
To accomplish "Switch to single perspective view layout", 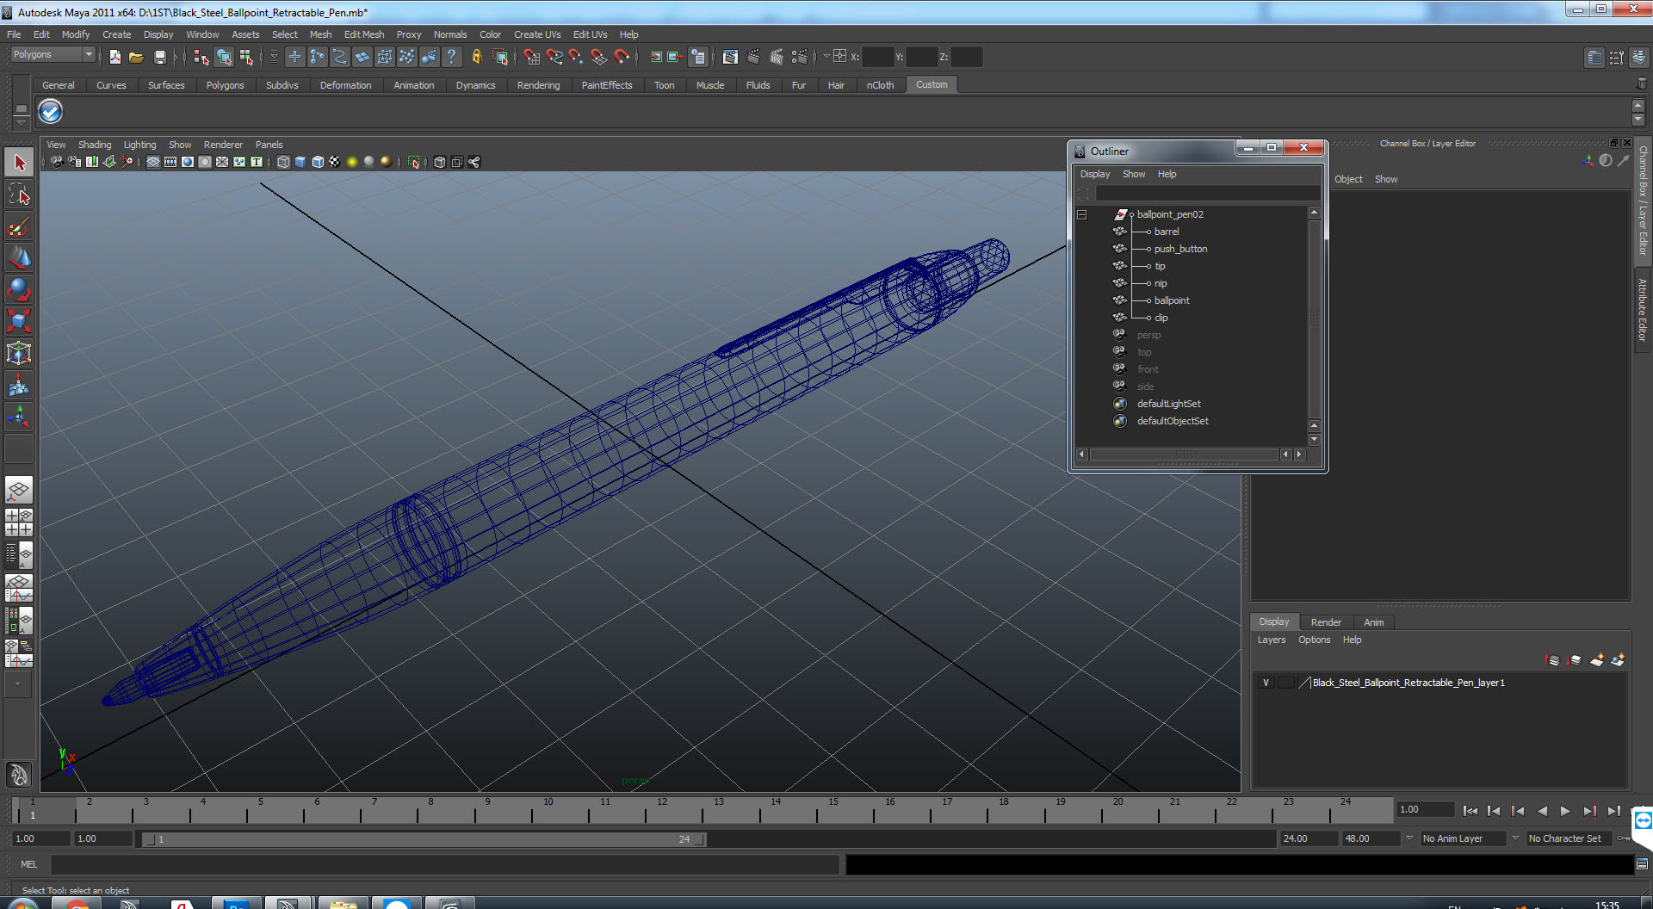I will click(x=19, y=491).
